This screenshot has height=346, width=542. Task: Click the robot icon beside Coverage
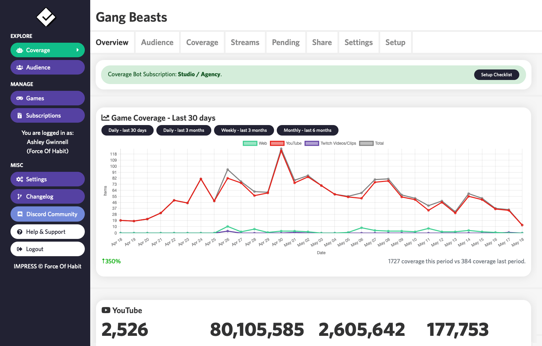[x=20, y=50]
